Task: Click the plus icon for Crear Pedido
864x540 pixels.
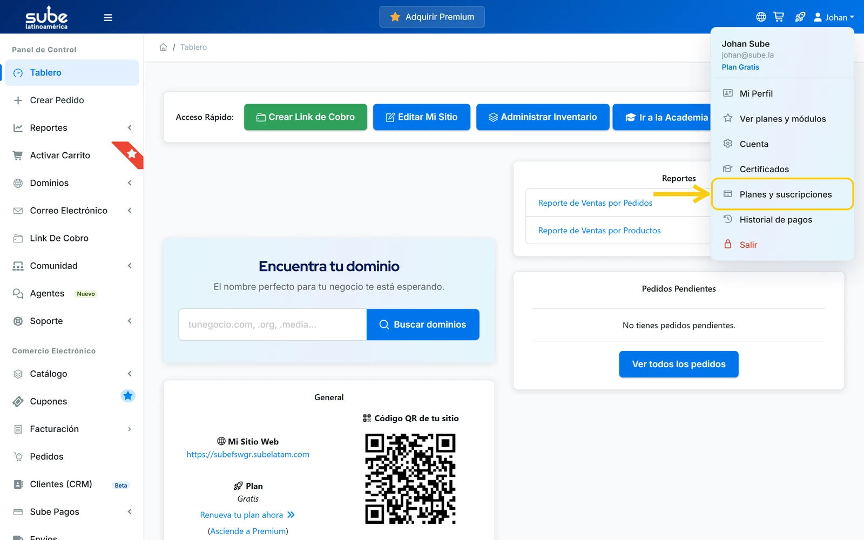Action: [x=18, y=100]
